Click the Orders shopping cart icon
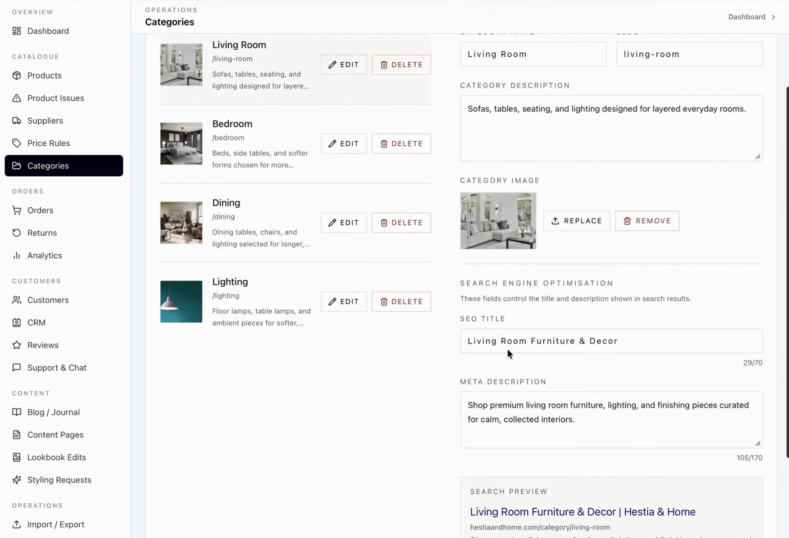 coord(16,210)
